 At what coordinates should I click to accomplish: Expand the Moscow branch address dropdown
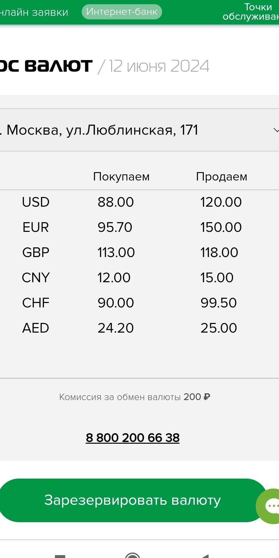click(x=139, y=130)
